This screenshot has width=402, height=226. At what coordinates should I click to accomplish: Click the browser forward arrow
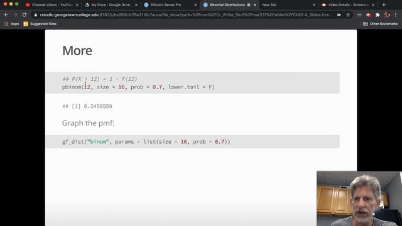15,15
